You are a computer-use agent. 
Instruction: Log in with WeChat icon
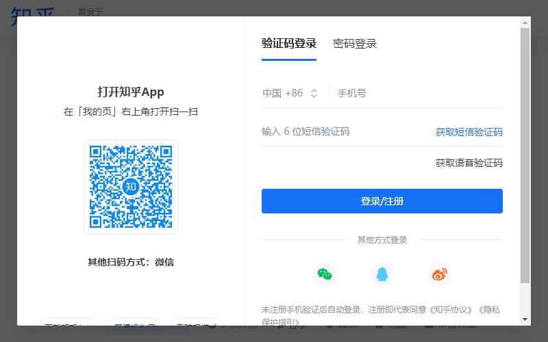point(325,274)
